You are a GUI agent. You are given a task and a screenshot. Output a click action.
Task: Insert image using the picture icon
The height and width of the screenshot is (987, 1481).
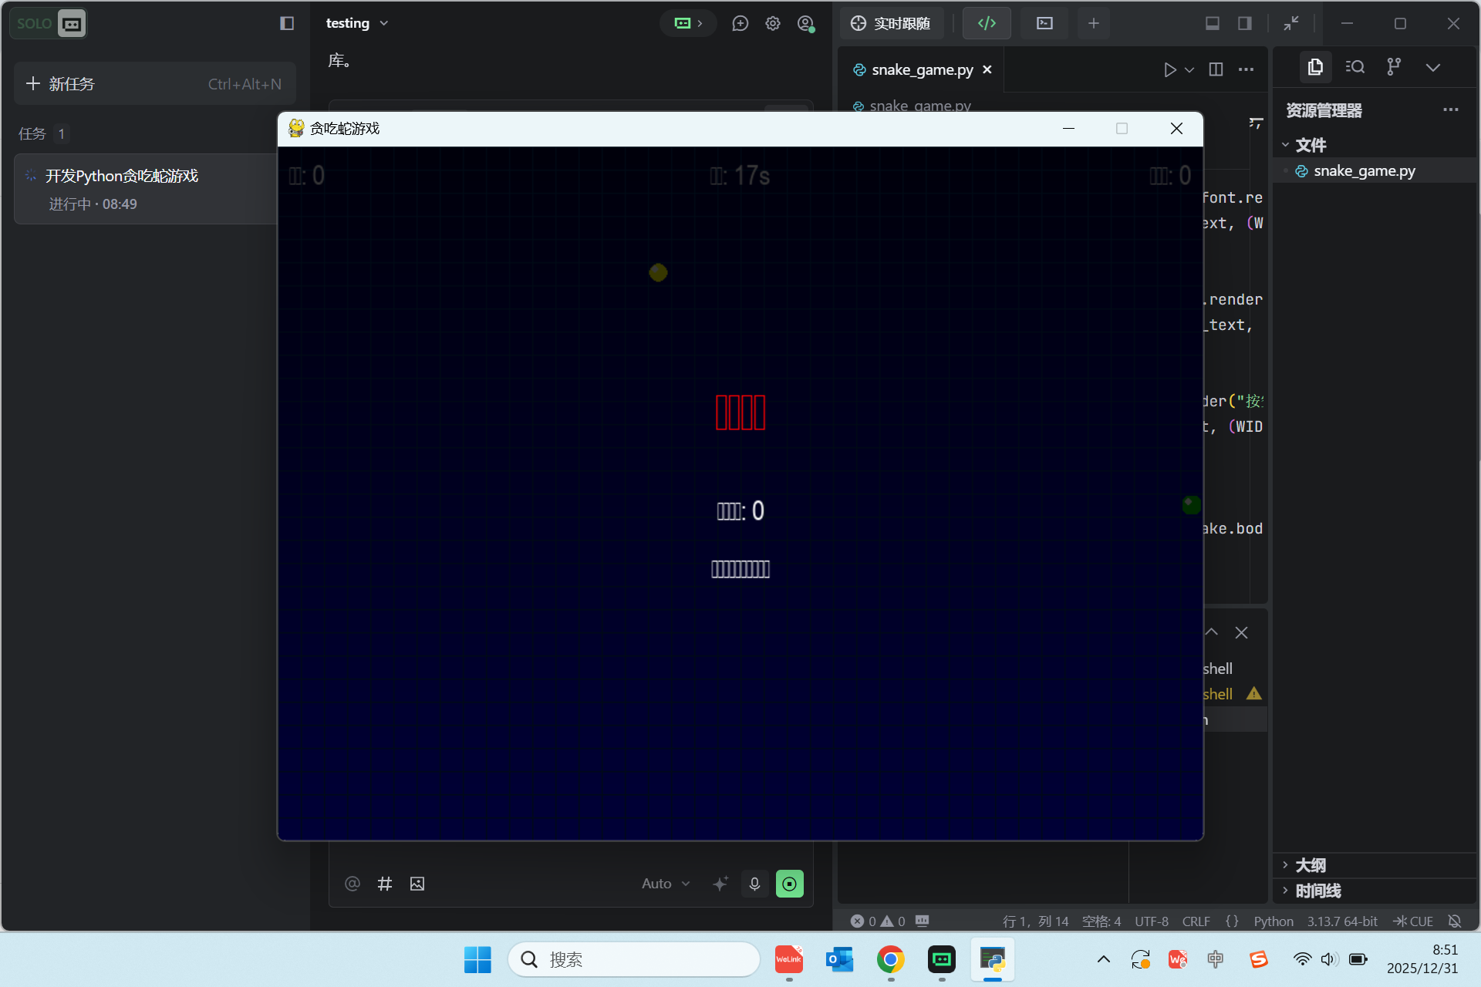[417, 884]
